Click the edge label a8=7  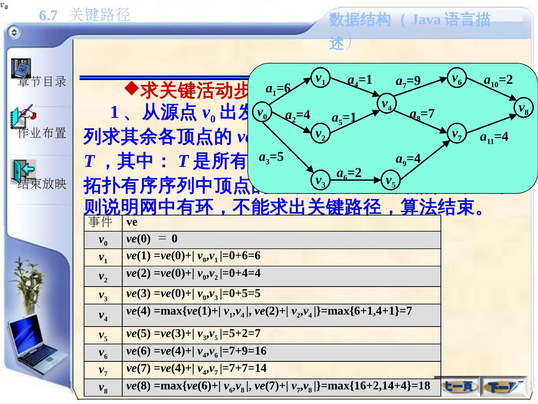(x=422, y=114)
